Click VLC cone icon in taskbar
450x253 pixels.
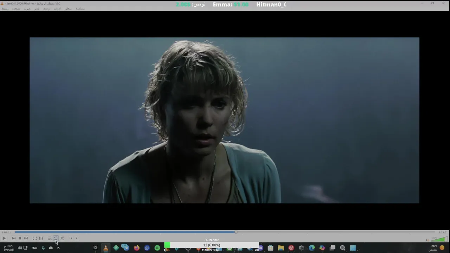(105, 248)
